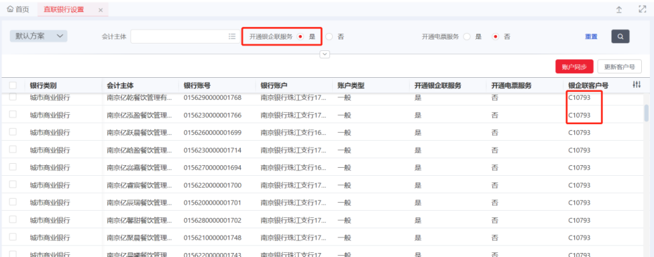This screenshot has height=257, width=654.
Task: Select 否 for 开通银企联服务
Action: pos(329,37)
